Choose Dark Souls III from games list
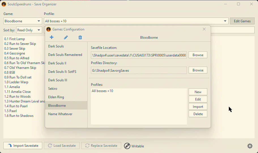The image size is (258, 153). pyautogui.click(x=57, y=80)
